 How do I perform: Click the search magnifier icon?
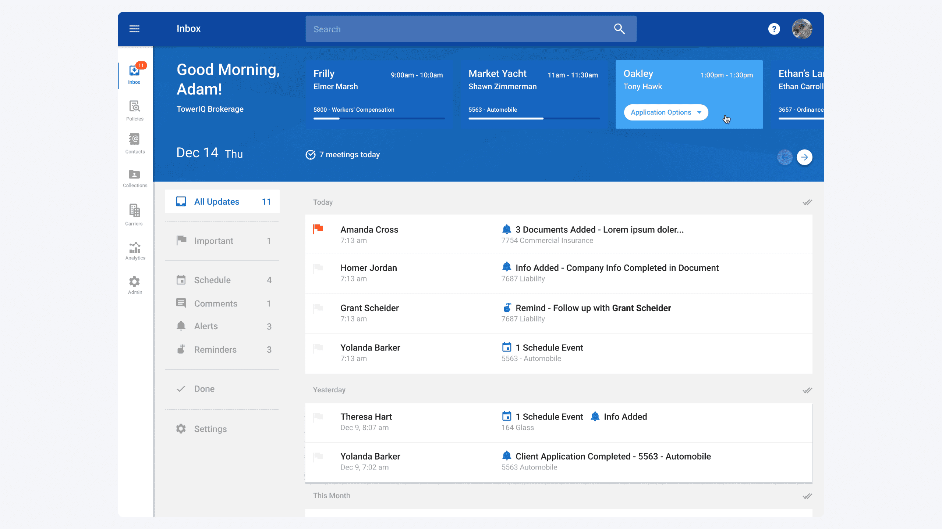(619, 29)
